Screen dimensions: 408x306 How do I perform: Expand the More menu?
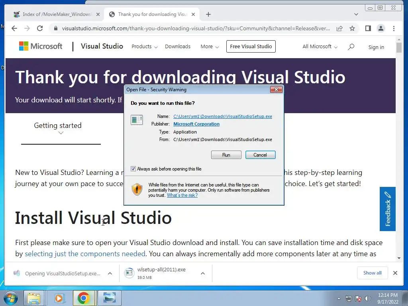click(210, 47)
